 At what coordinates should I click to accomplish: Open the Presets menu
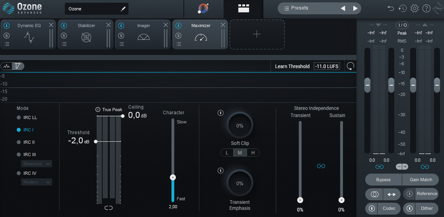300,8
